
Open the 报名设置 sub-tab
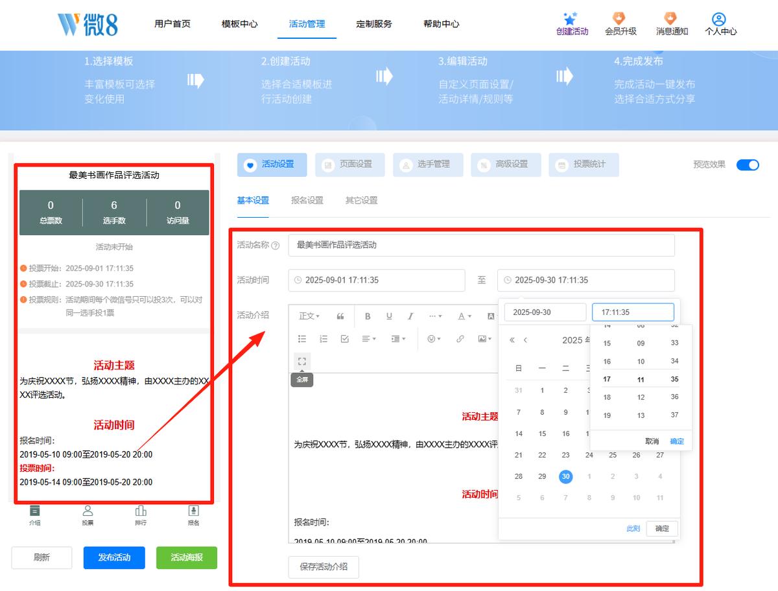pos(307,200)
